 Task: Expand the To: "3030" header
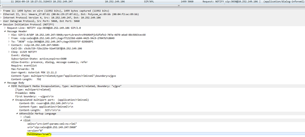(x=9, y=41)
